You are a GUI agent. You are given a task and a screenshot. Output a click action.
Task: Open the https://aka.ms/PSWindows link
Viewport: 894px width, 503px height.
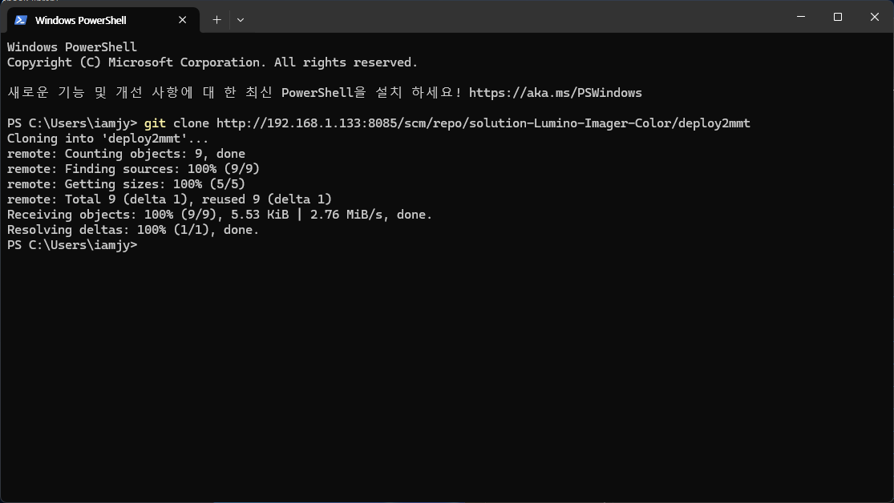[x=555, y=93]
